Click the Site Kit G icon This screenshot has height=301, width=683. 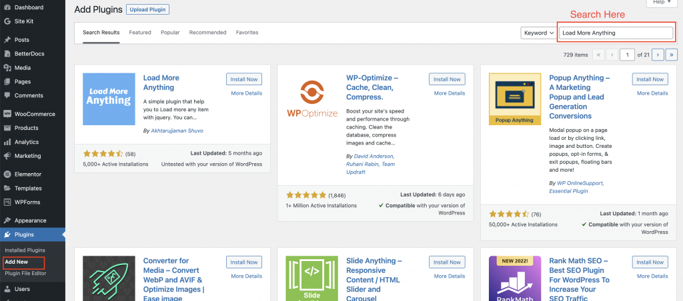point(7,21)
